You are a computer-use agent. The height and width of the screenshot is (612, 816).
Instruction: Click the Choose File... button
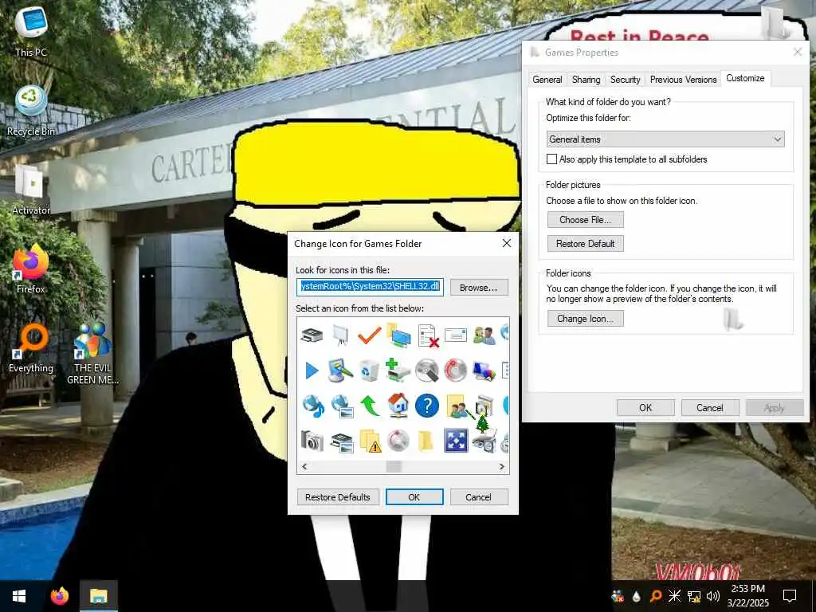[586, 220]
